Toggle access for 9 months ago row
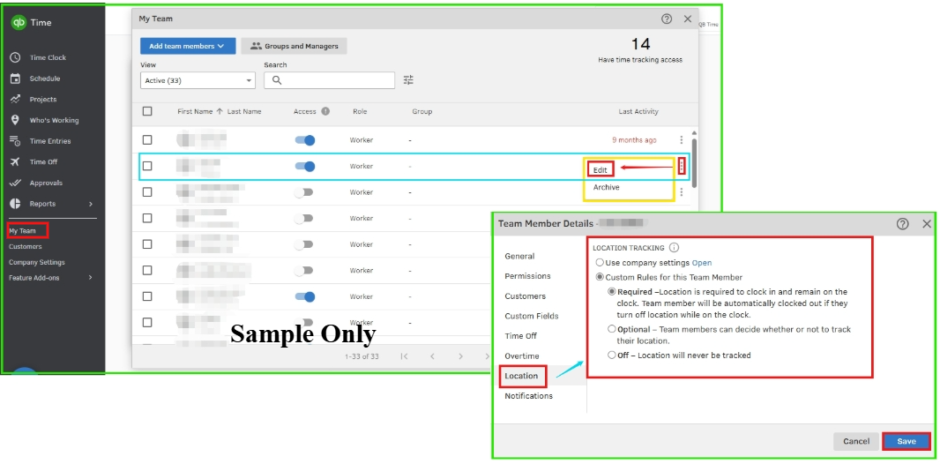The height and width of the screenshot is (464, 940). pyautogui.click(x=305, y=140)
